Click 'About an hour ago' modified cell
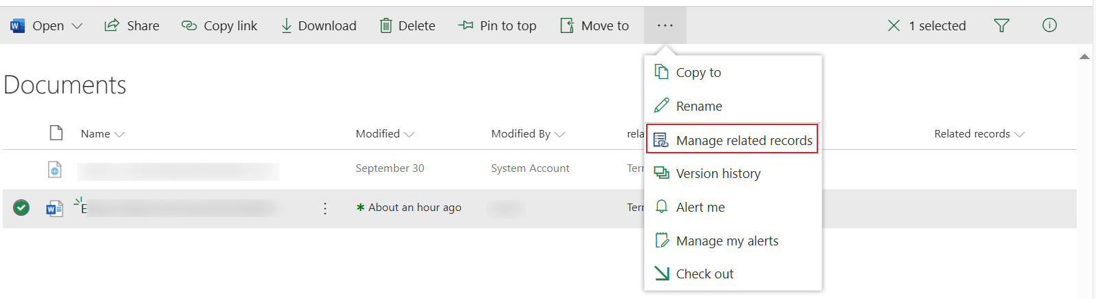 (x=415, y=208)
